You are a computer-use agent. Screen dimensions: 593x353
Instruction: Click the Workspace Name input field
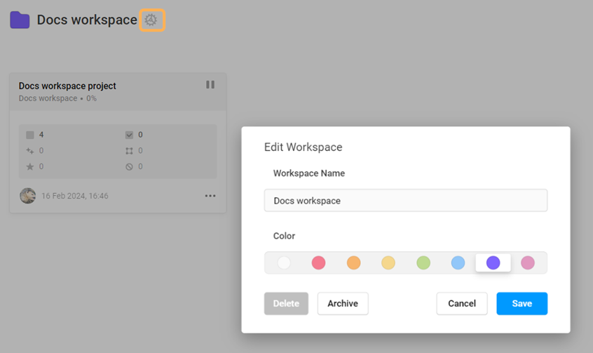pos(405,201)
